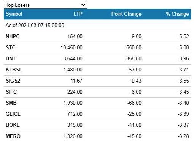Image resolution: width=194 pixels, height=141 pixels.
Task: Open the NHPC symbol link
Action: pos(13,36)
